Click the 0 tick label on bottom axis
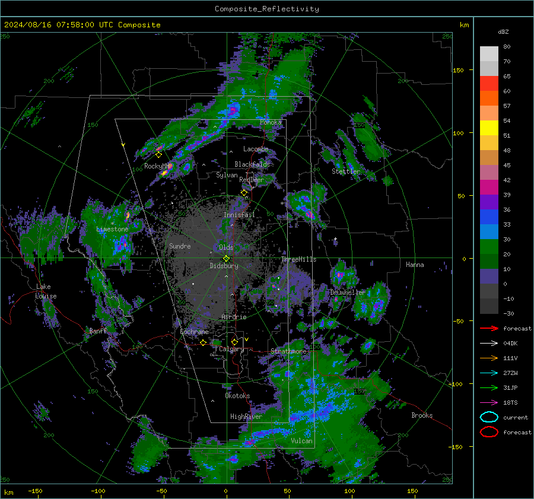The width and height of the screenshot is (534, 499). 225,491
